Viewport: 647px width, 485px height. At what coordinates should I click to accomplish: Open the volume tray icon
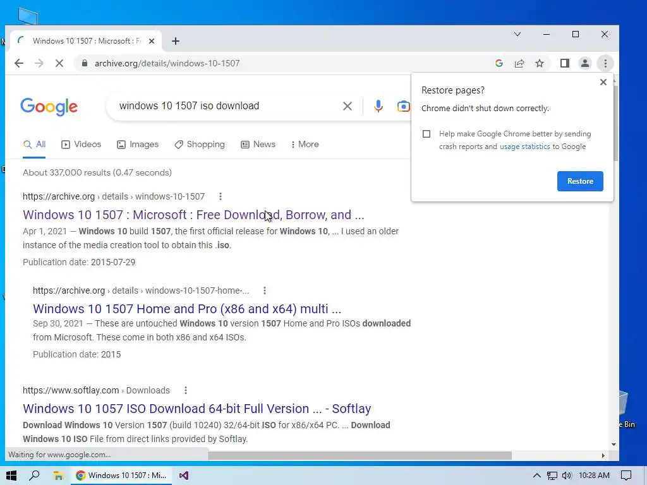(x=567, y=476)
